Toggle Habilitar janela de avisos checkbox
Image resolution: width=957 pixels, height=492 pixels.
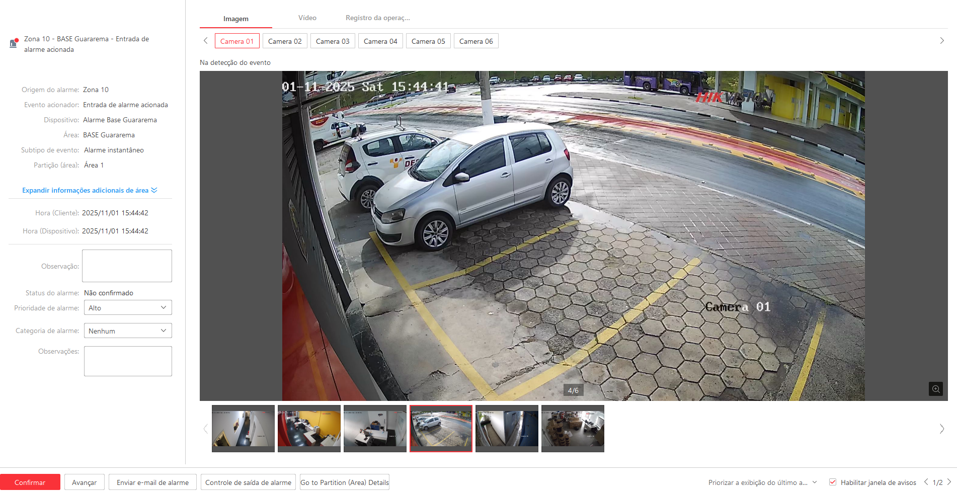(833, 482)
